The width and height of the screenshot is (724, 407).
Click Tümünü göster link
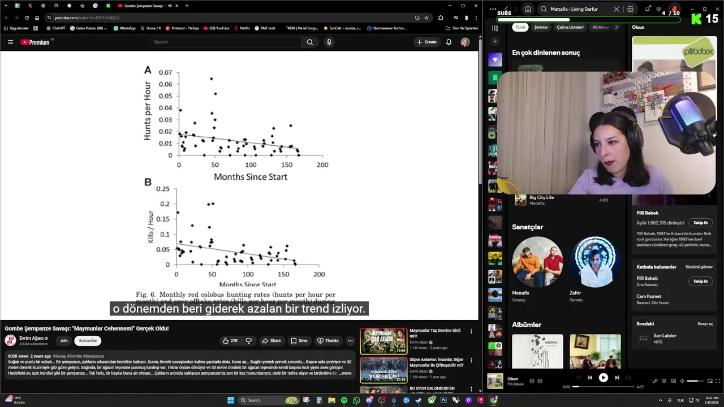(699, 267)
